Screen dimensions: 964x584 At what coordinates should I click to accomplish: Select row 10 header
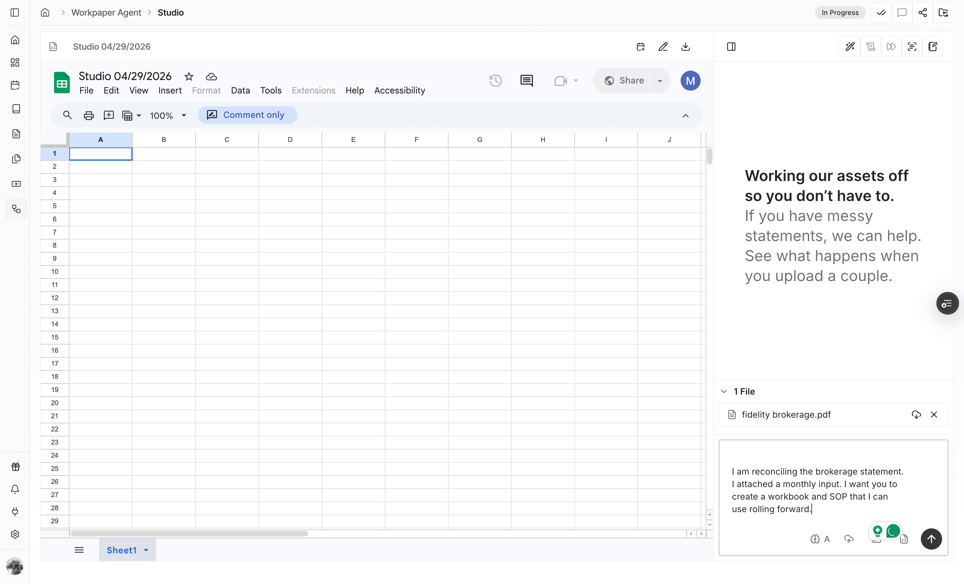click(55, 271)
